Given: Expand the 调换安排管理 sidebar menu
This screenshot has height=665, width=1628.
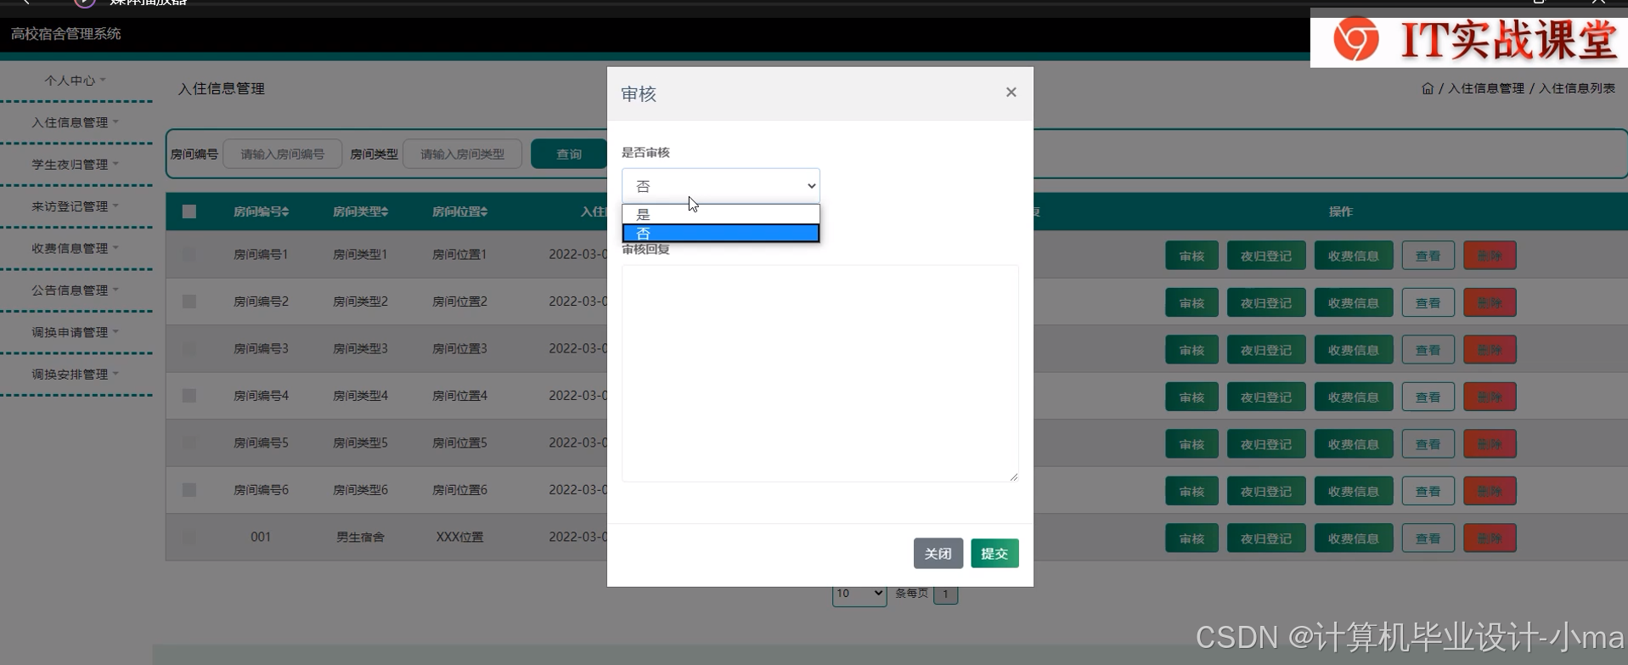Looking at the screenshot, I should [x=75, y=374].
